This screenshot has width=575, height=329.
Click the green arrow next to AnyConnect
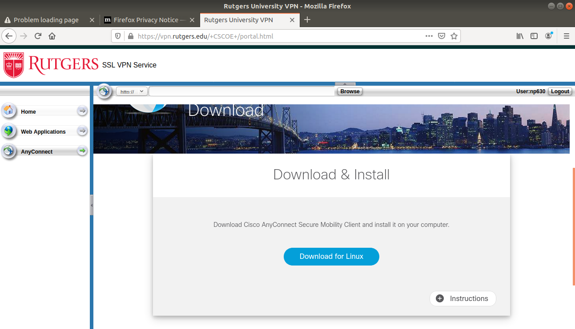click(x=82, y=151)
